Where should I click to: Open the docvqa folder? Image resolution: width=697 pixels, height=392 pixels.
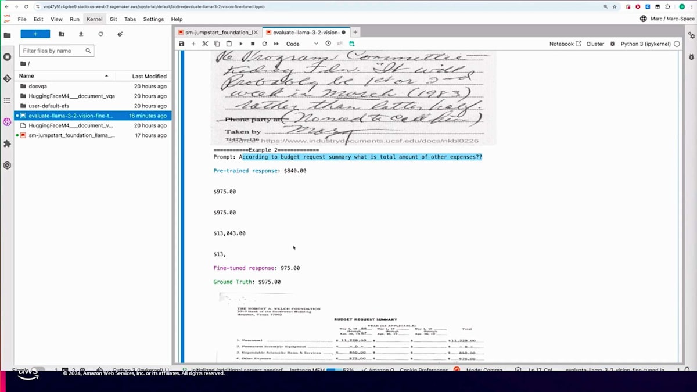point(93,86)
